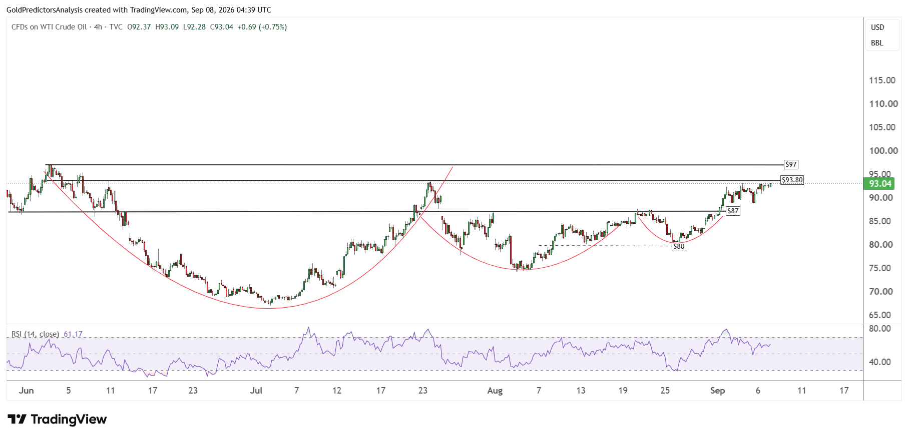Click the RSI (14, close) indicator label
Image resolution: width=908 pixels, height=438 pixels.
(35, 334)
